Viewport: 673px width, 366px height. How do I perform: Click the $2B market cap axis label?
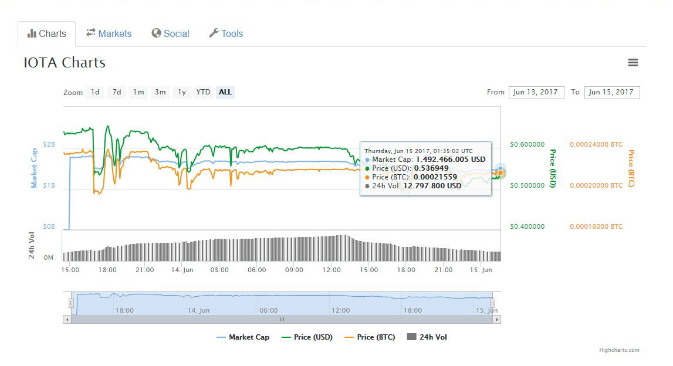[x=49, y=145]
